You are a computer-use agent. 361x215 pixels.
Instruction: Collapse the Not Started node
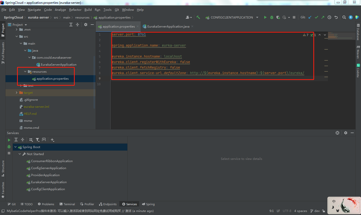click(20, 154)
